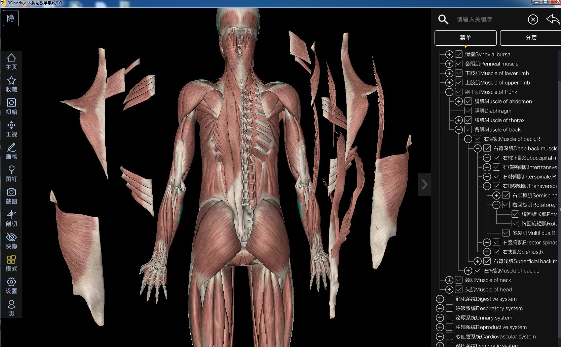
Task: Expand the 腹肌 Muscle of abdomen node
Action: point(459,101)
